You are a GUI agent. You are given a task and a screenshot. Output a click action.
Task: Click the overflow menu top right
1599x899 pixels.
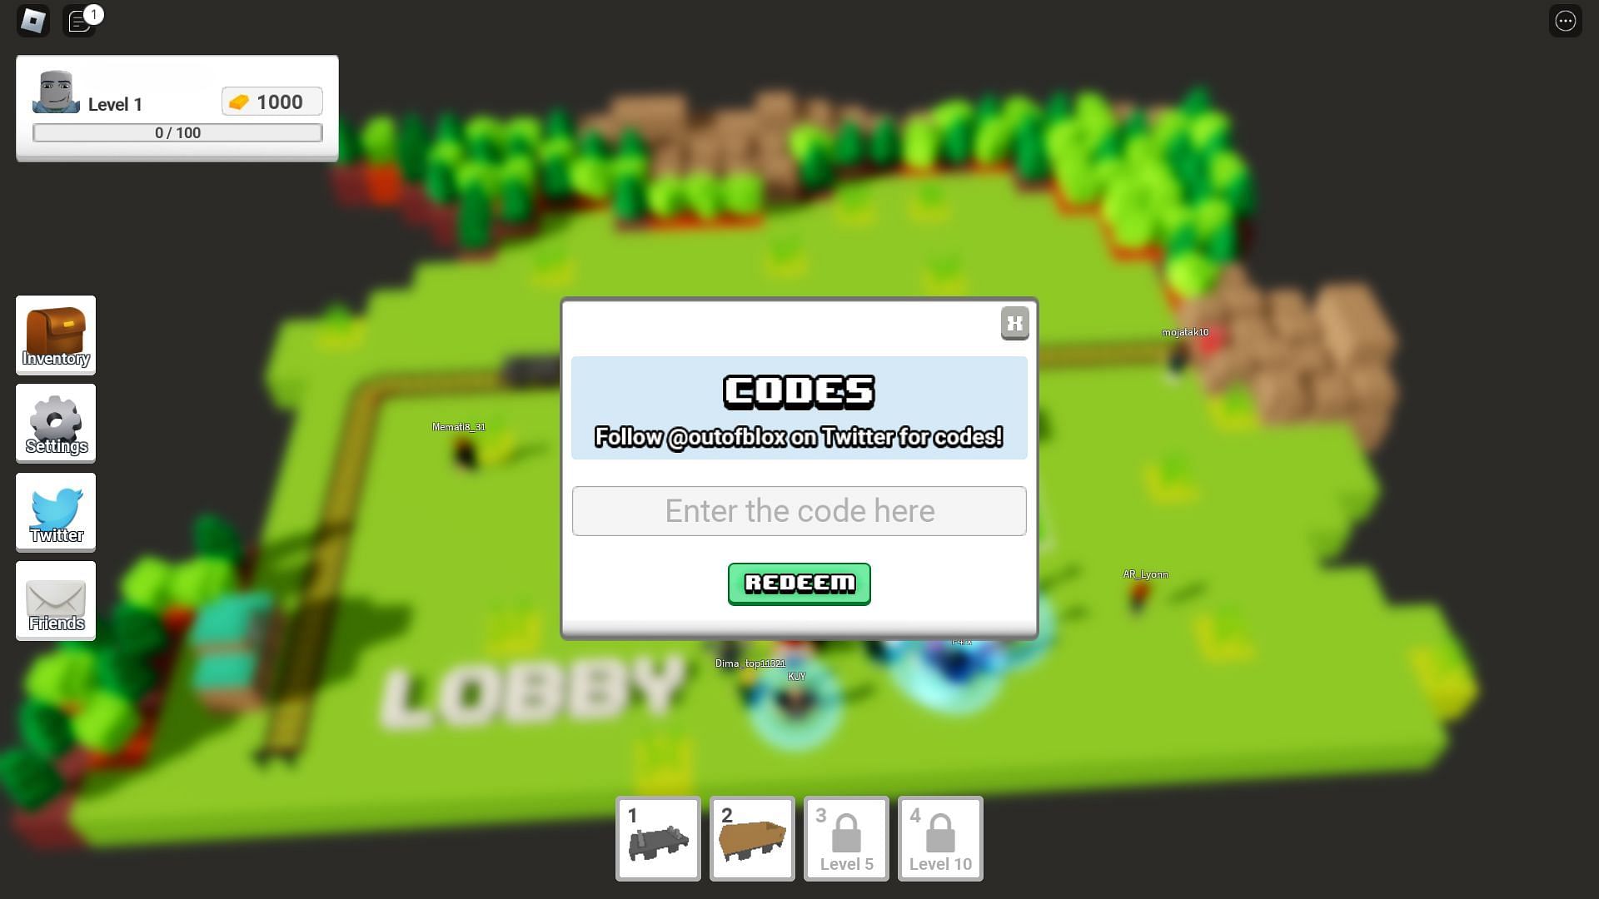coord(1566,20)
